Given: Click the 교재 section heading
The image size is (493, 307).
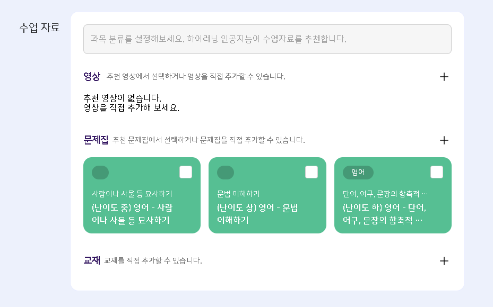Looking at the screenshot, I should click(92, 260).
